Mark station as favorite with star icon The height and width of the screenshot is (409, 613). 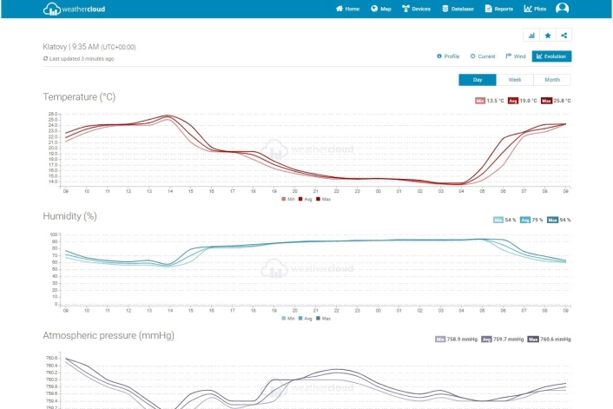click(548, 36)
